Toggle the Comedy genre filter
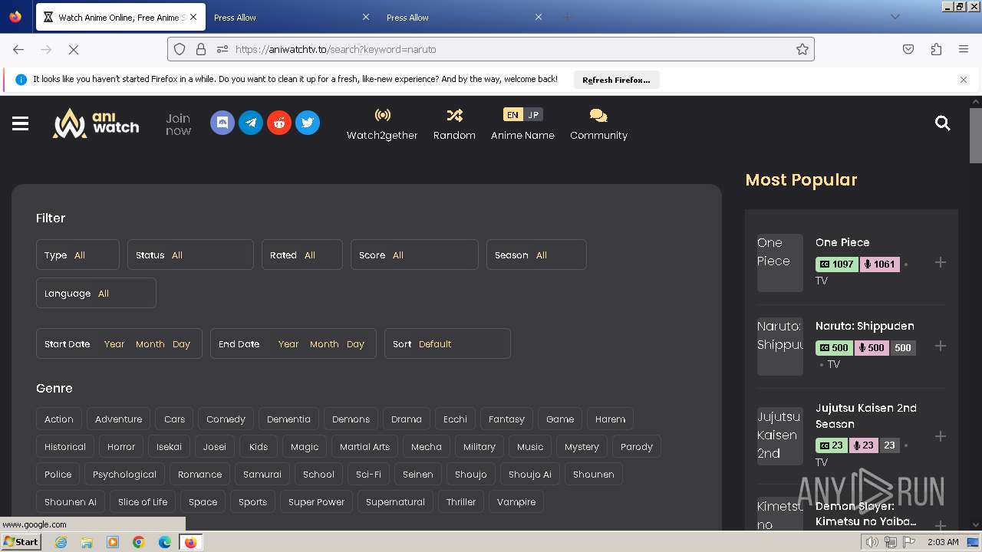The image size is (982, 552). click(x=226, y=419)
